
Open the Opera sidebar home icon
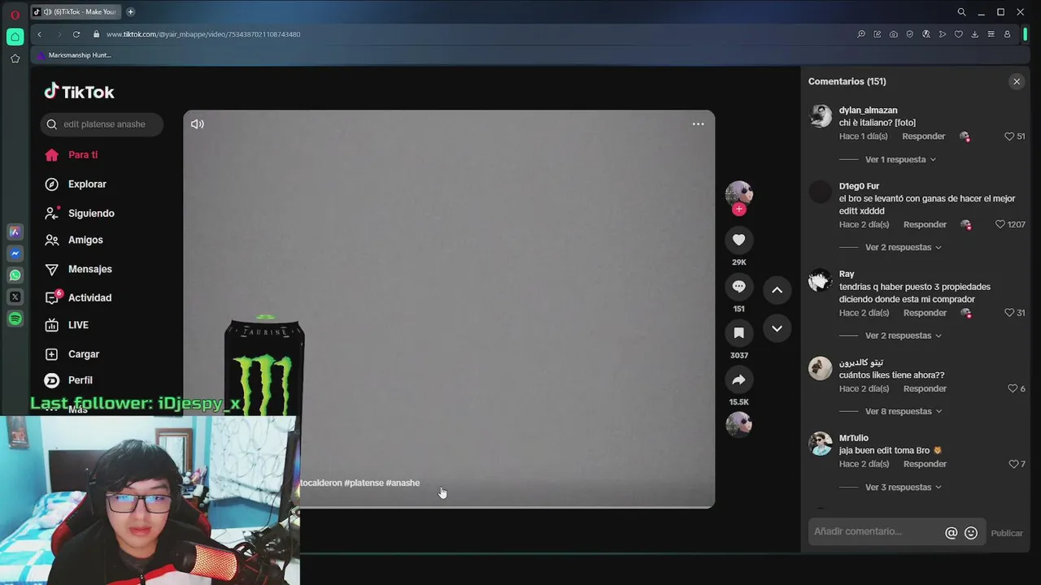(15, 37)
